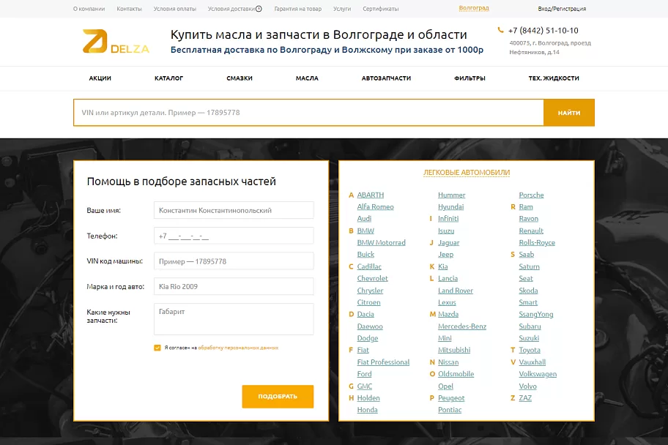The image size is (668, 445).
Task: Open the Контакты link
Action: pos(129,9)
